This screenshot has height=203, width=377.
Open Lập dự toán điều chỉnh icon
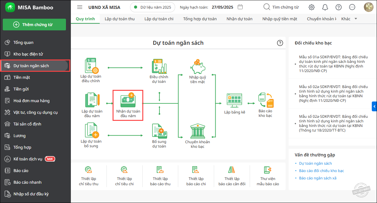pyautogui.click(x=91, y=66)
